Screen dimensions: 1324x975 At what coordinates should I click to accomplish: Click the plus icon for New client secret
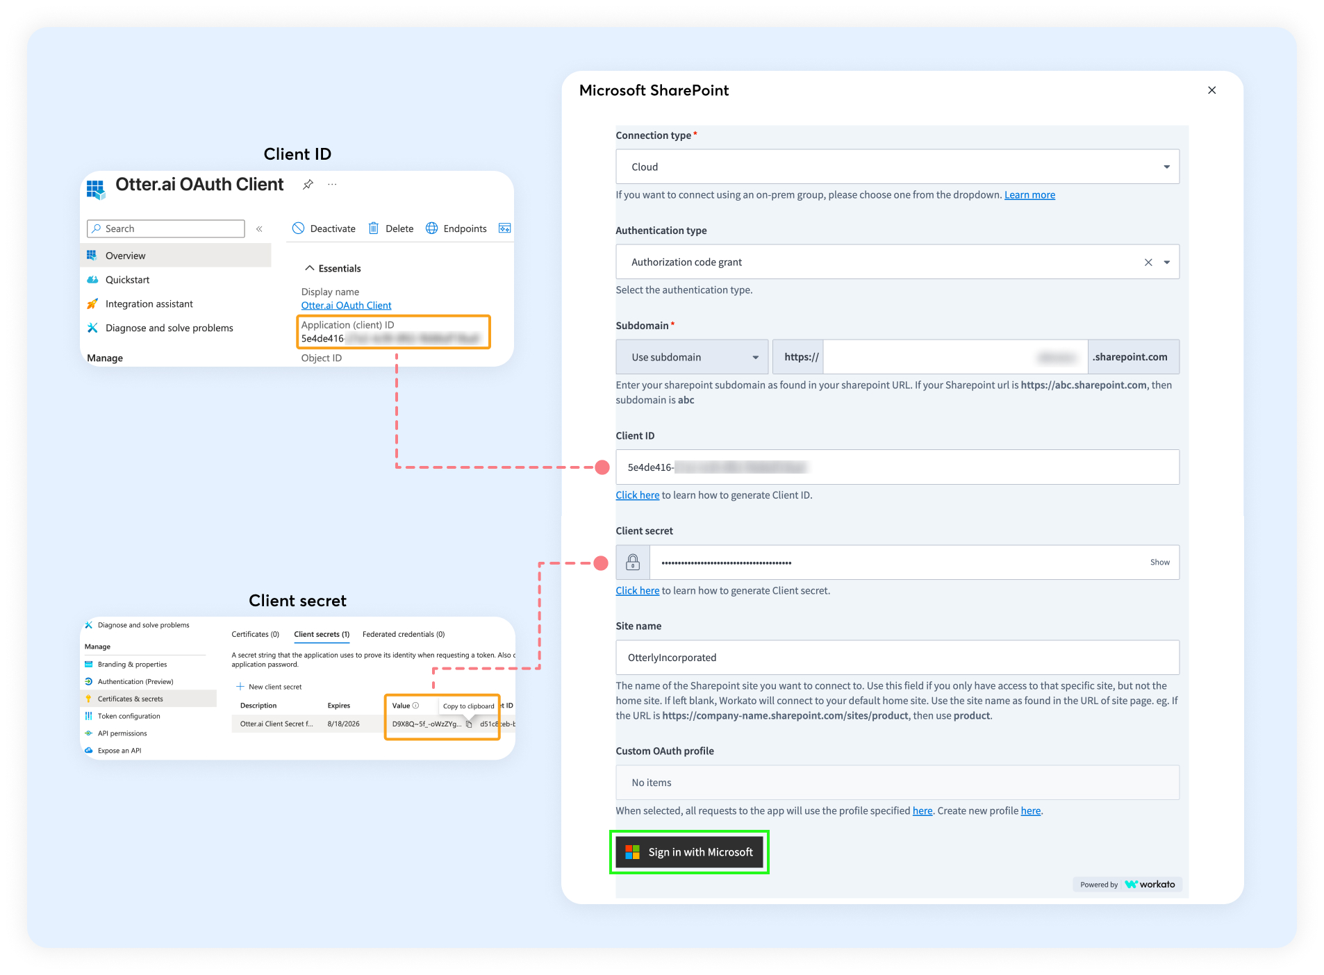[240, 687]
